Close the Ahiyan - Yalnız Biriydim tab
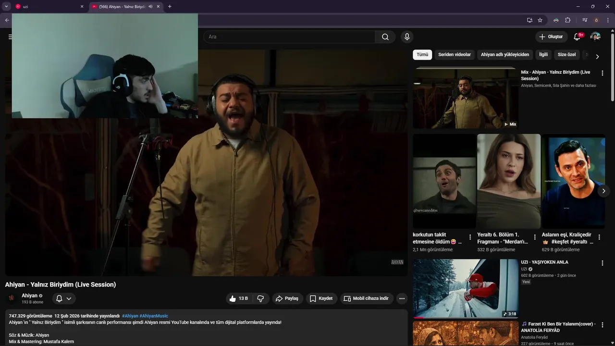Viewport: 615px width, 346px height. point(158,7)
